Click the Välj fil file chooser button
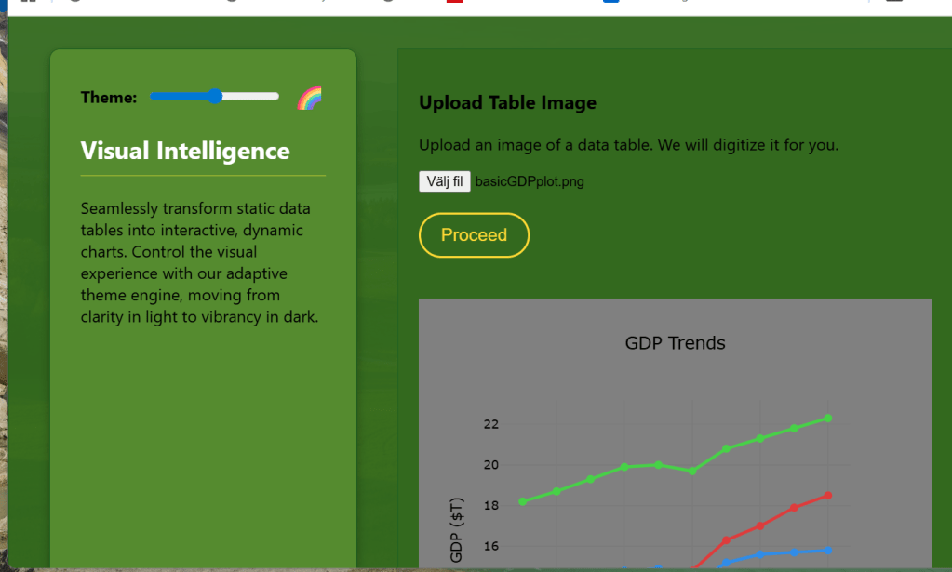 pyautogui.click(x=445, y=181)
